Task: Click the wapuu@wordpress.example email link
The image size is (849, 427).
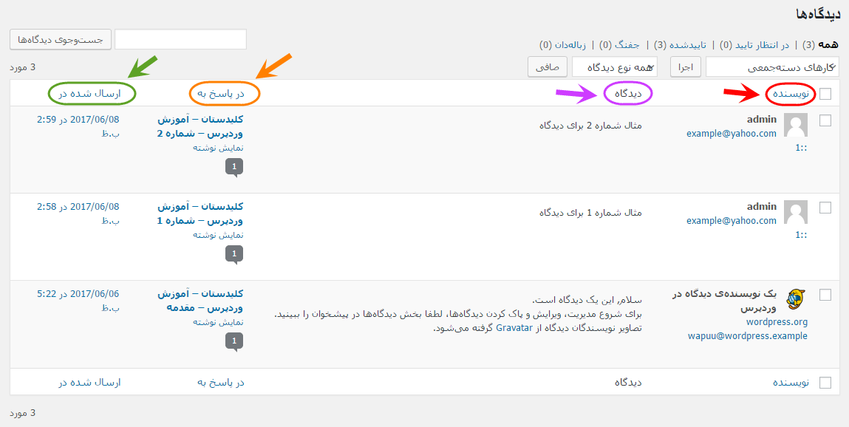Action: click(x=748, y=336)
